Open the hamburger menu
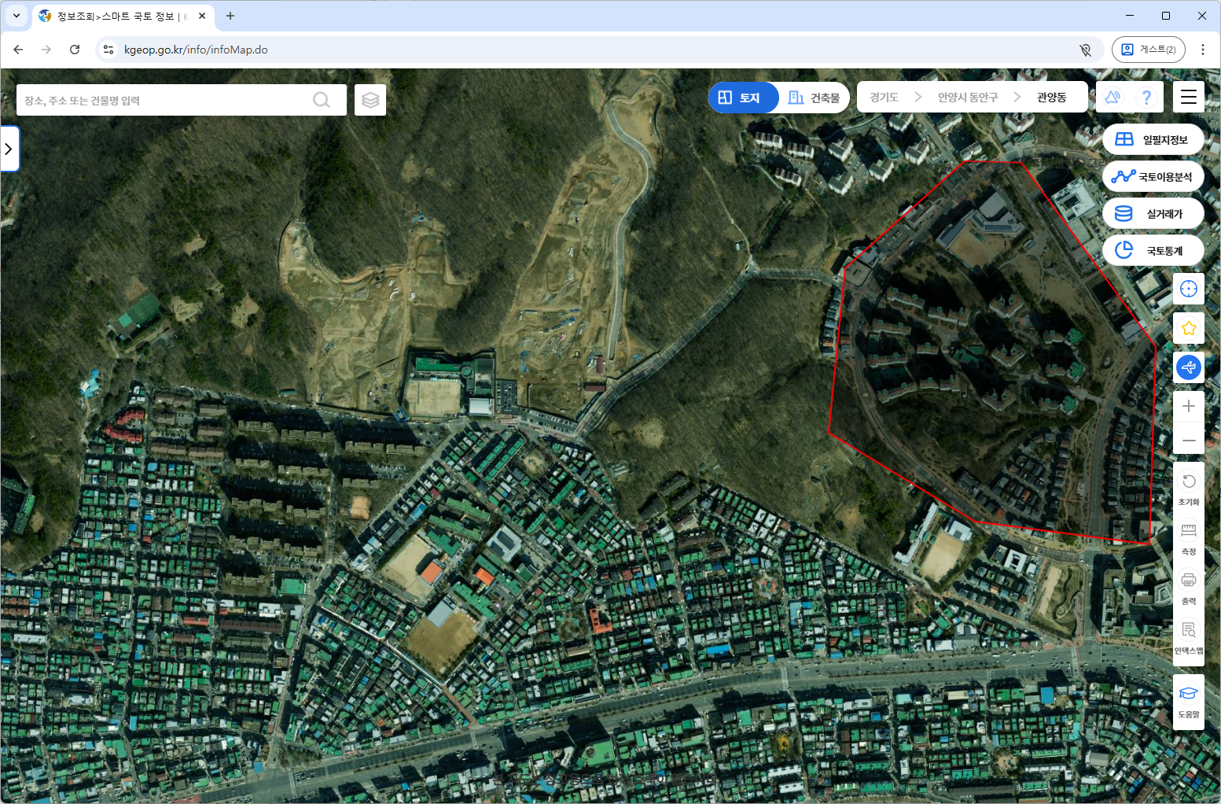The image size is (1221, 804). click(1189, 97)
